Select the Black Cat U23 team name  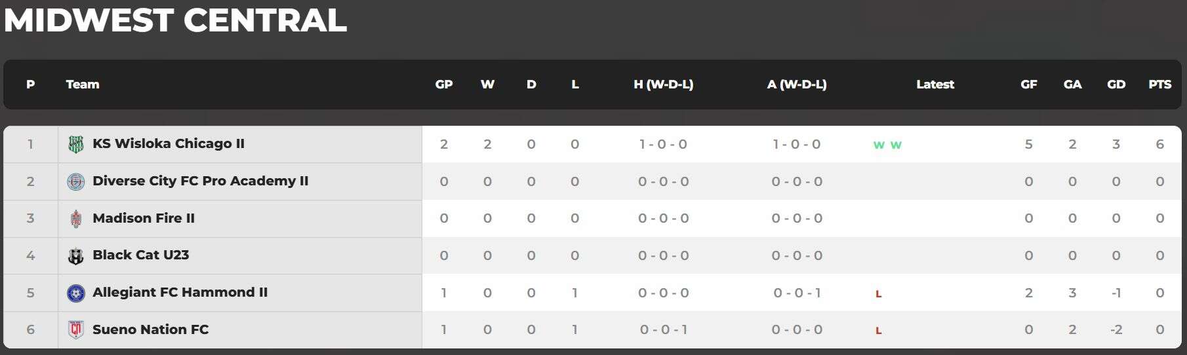pos(141,255)
